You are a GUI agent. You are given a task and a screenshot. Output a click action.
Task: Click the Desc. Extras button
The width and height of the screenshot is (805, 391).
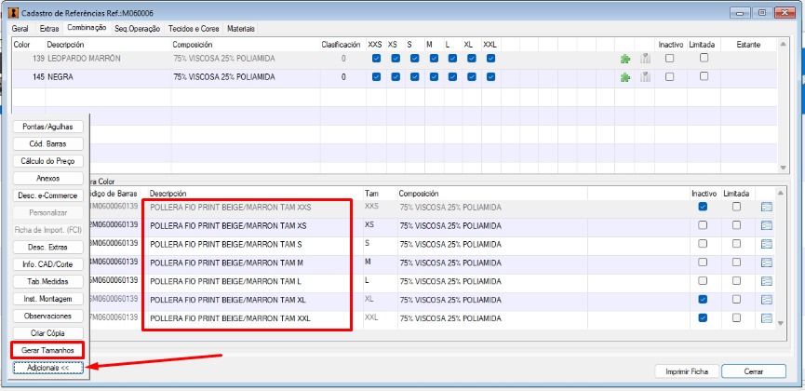(x=48, y=247)
